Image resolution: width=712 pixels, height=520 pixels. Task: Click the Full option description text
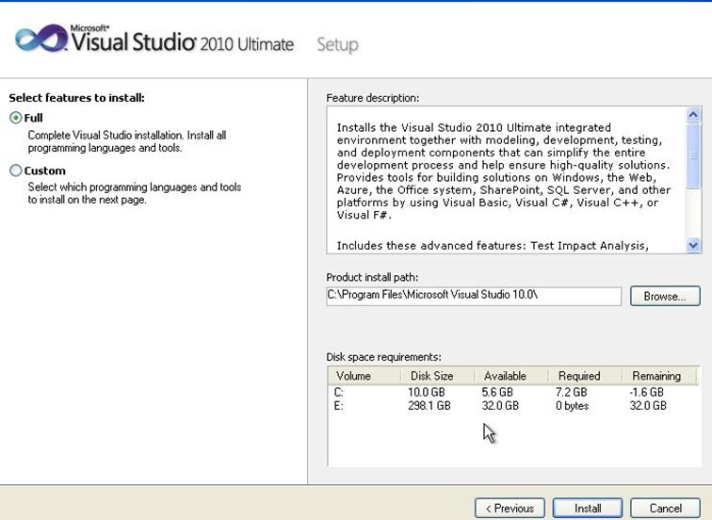127,141
